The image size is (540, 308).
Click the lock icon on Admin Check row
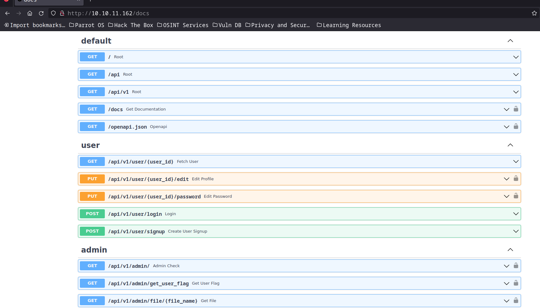click(516, 266)
